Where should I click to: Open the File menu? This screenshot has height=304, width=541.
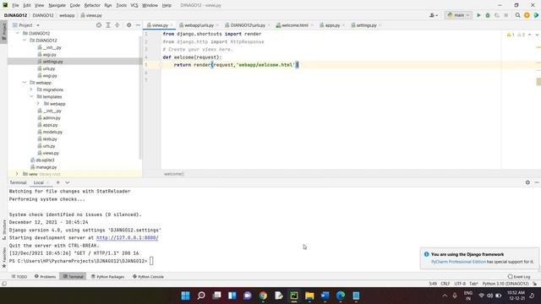tap(15, 5)
